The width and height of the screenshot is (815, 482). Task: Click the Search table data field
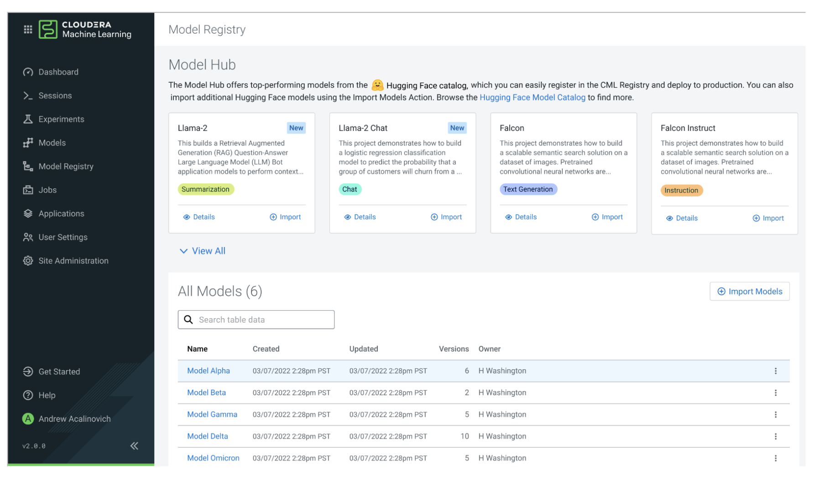(x=256, y=320)
